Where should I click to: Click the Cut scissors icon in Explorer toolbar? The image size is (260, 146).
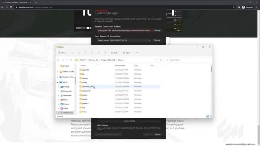(x=72, y=53)
